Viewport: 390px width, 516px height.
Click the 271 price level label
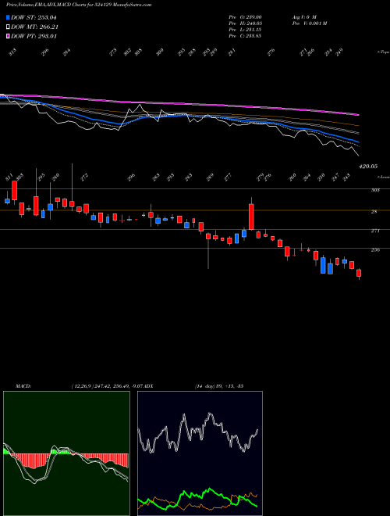pos(375,231)
